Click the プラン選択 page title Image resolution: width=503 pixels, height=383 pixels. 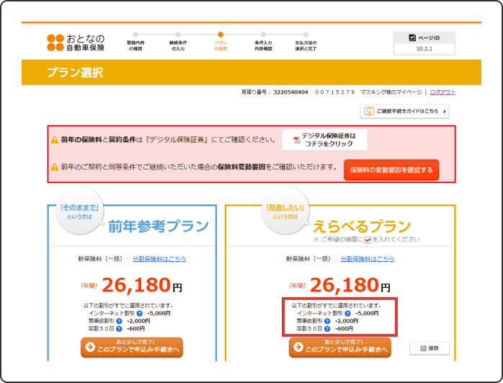tap(75, 73)
